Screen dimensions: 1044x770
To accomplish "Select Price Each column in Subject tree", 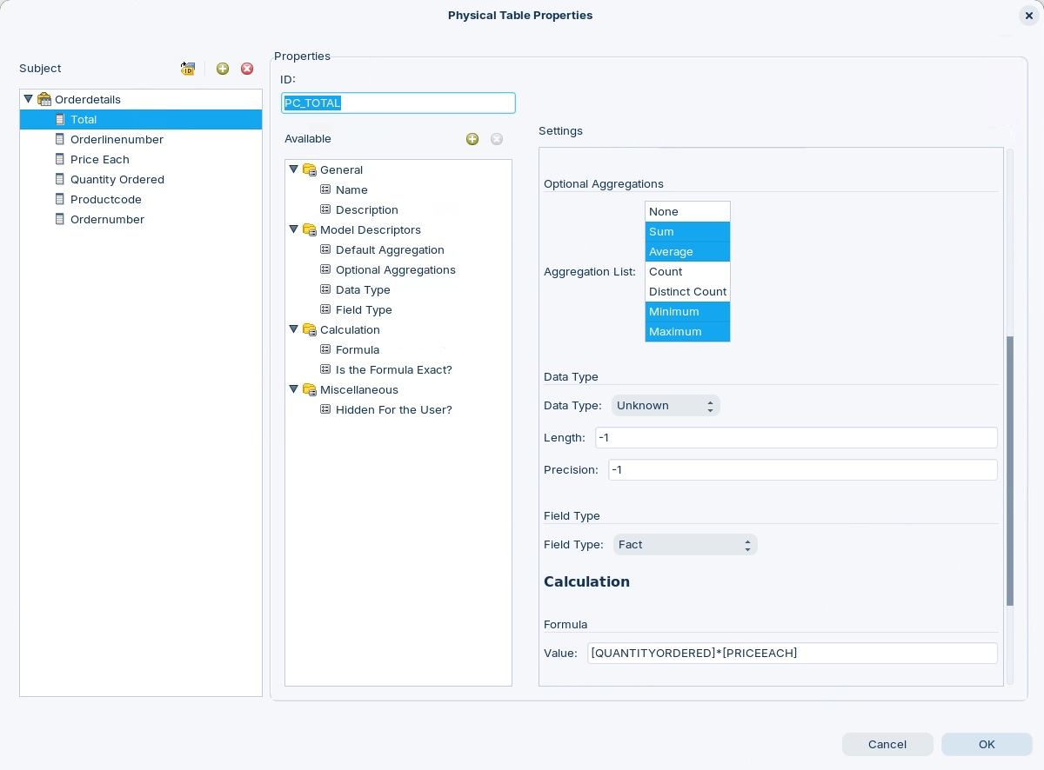I will click(x=99, y=160).
